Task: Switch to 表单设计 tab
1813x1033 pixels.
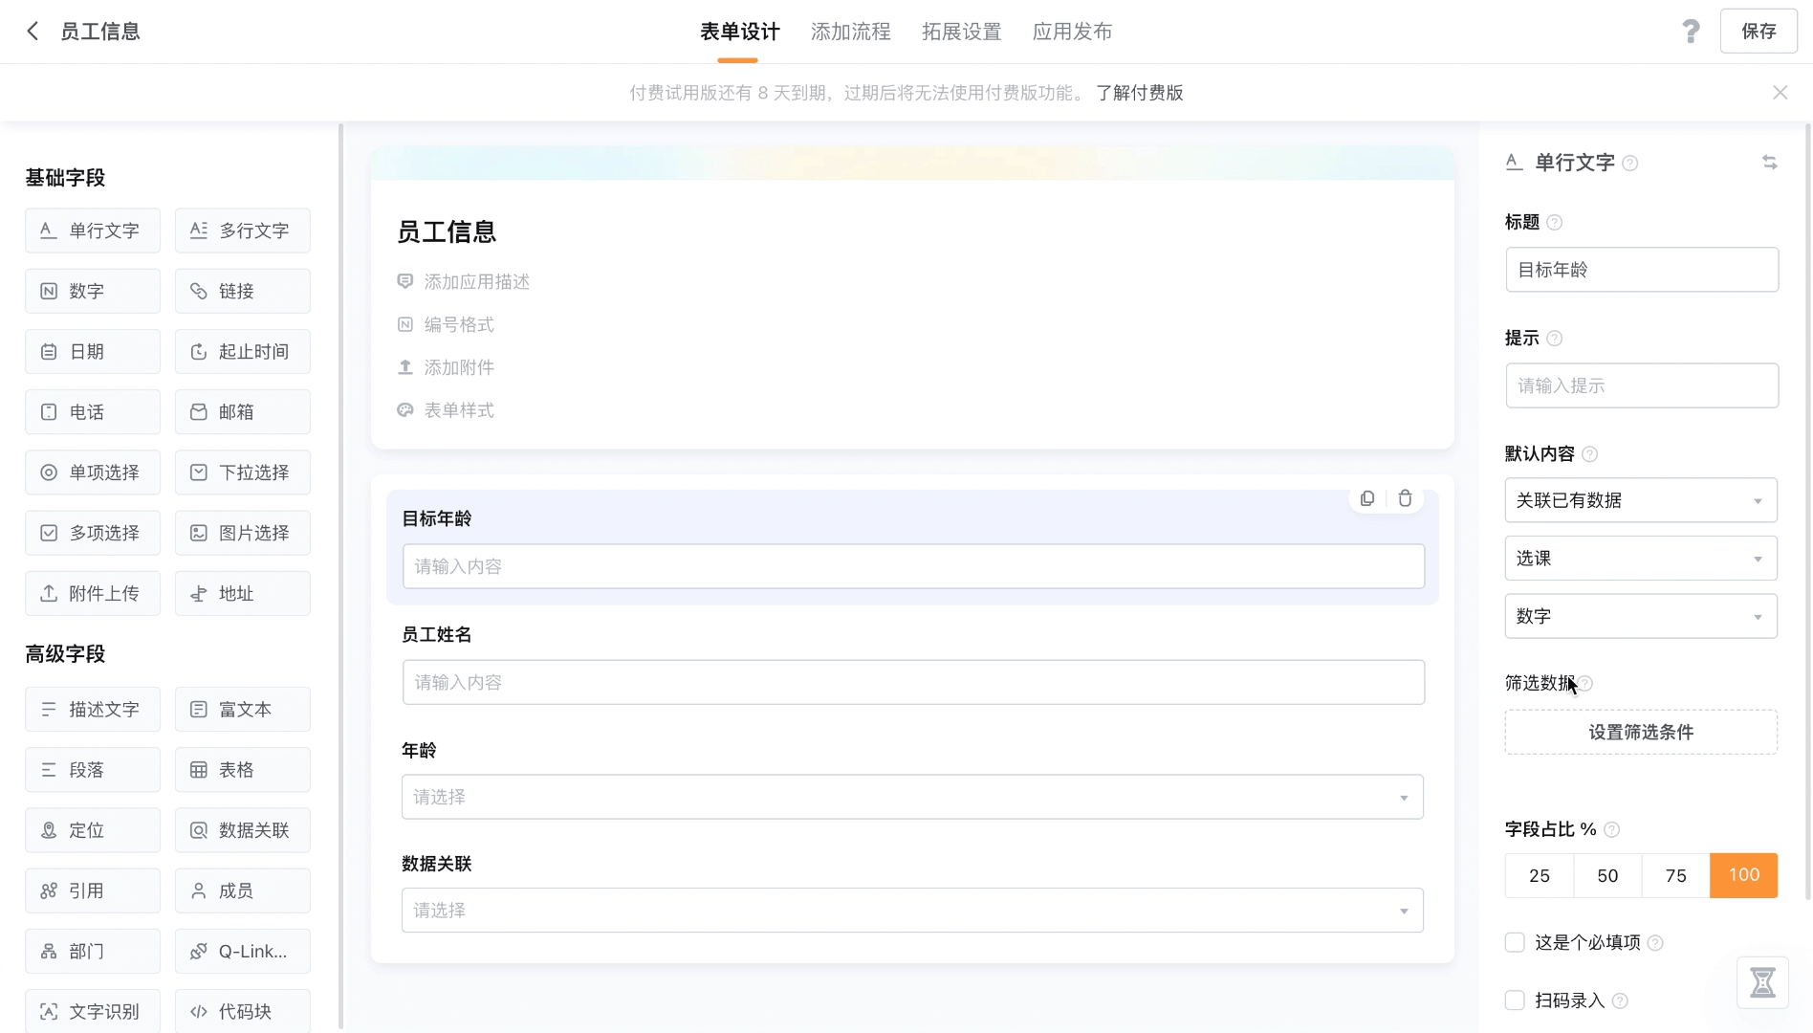Action: point(739,32)
